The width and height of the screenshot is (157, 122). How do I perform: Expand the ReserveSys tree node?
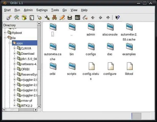14,74
